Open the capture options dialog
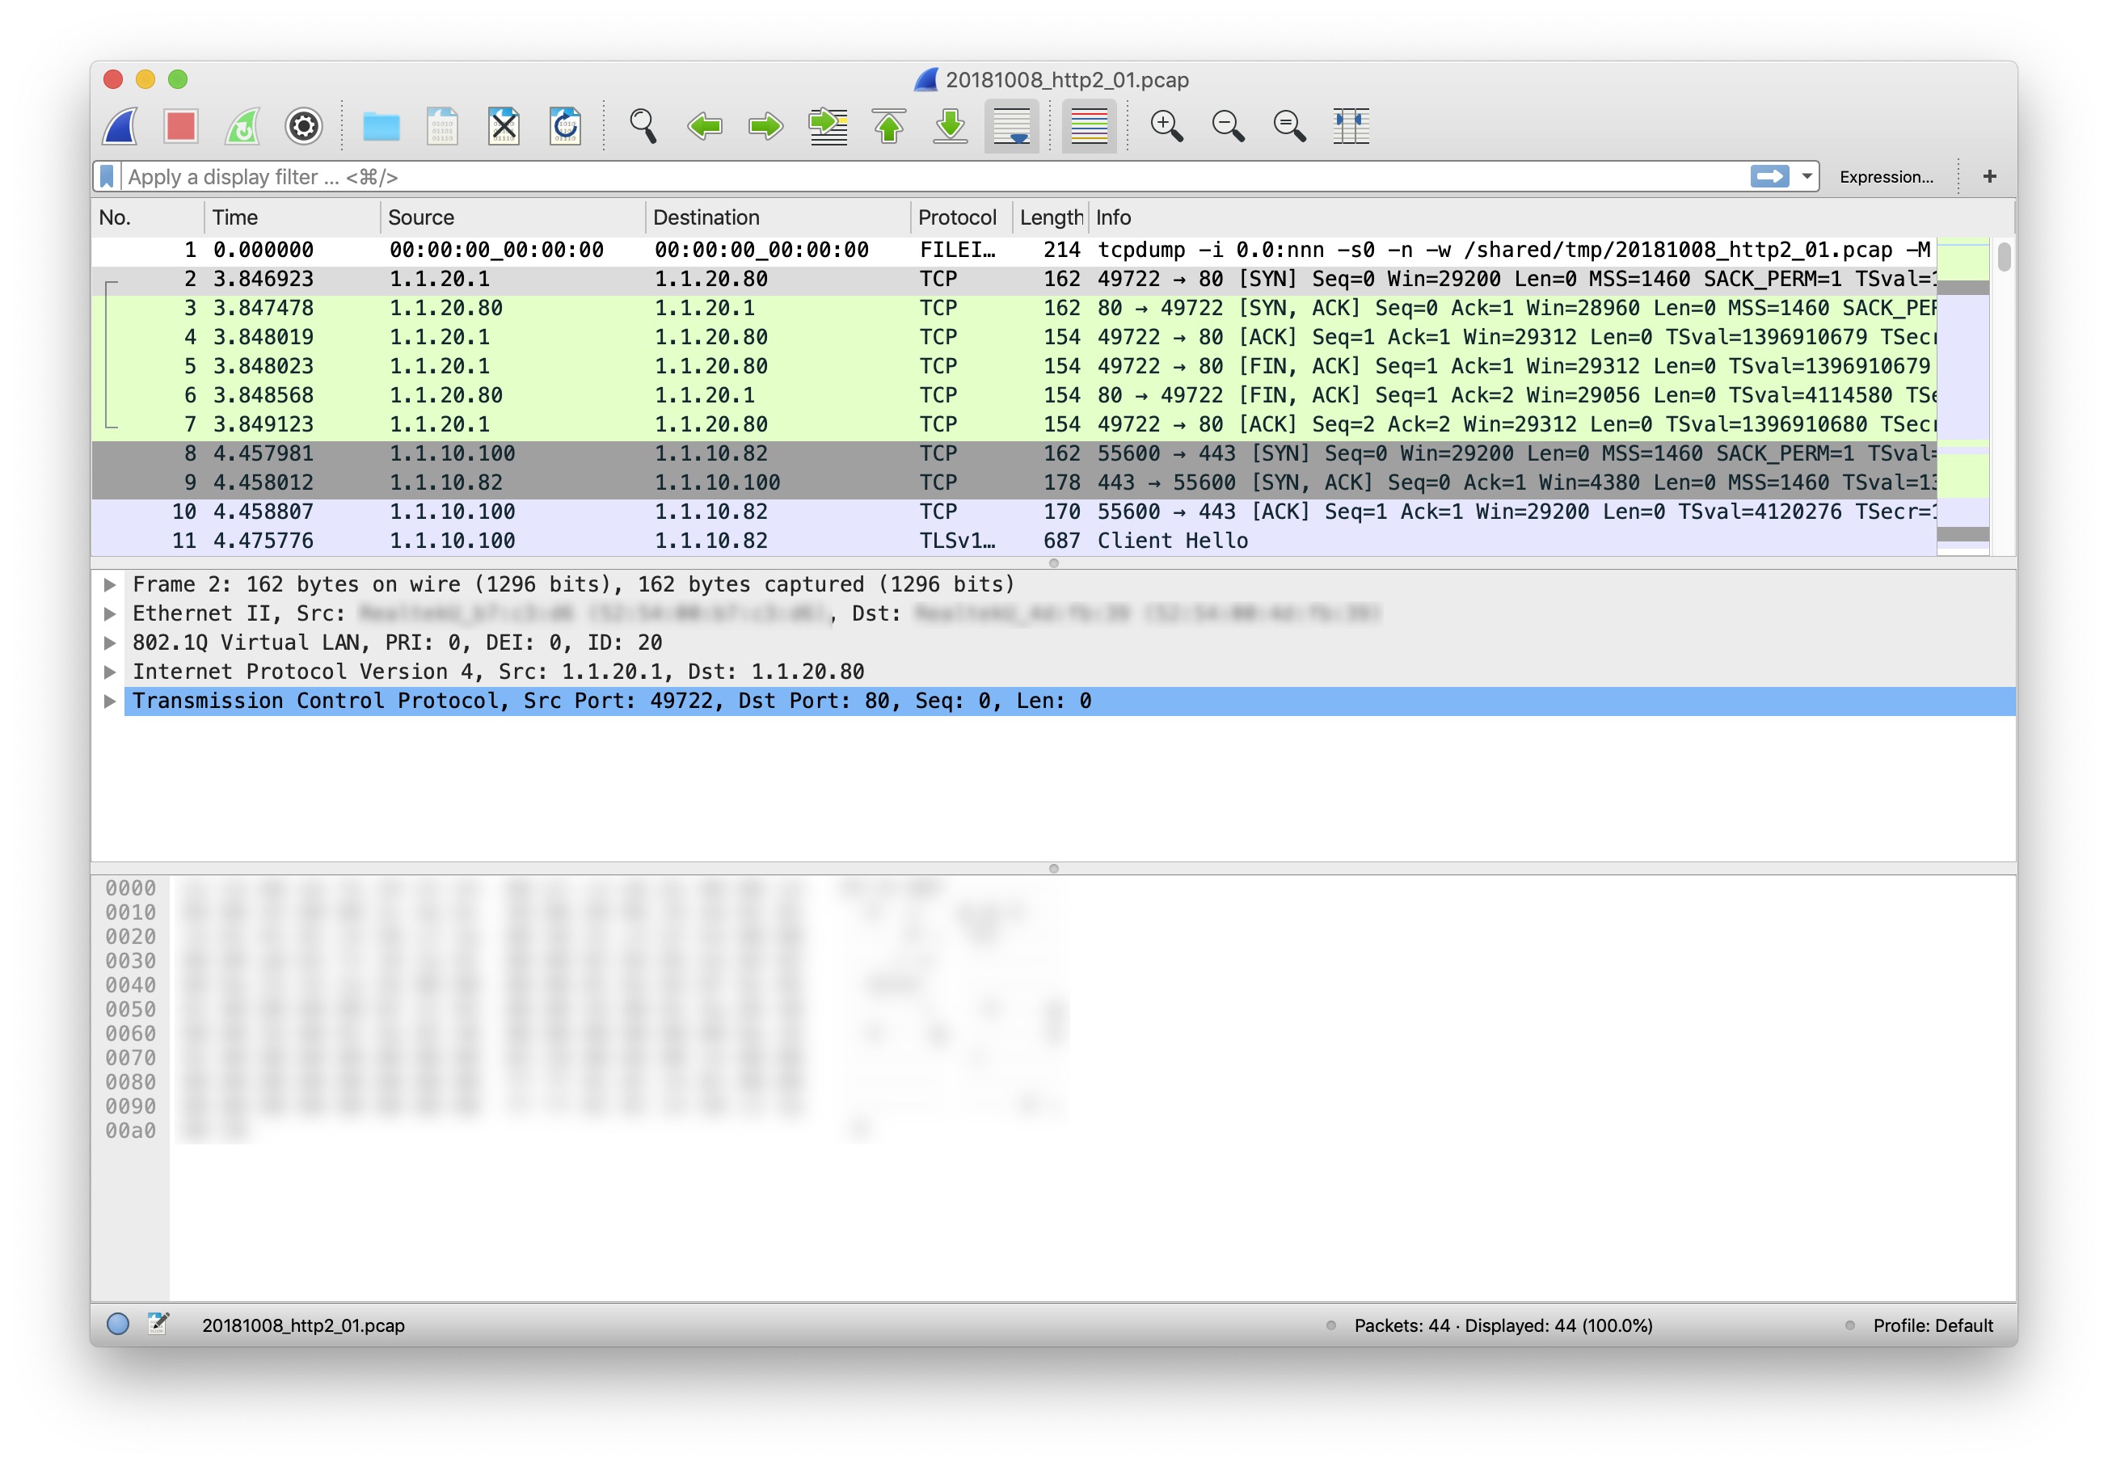This screenshot has height=1466, width=2108. coord(303,126)
